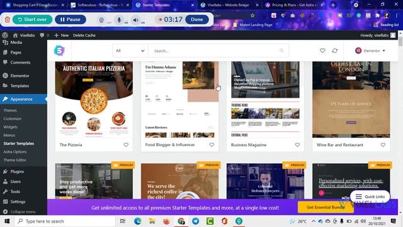403x227 pixels.
Task: Open Business Magazine template thumbnail
Action: (x=265, y=100)
